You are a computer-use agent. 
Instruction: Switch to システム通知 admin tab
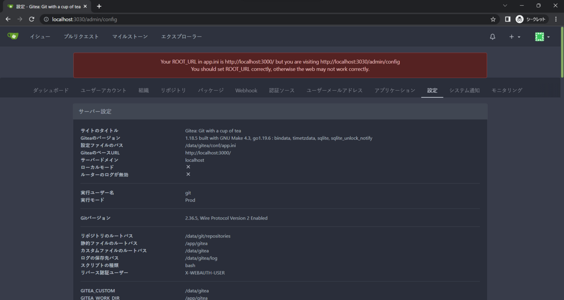[464, 90]
